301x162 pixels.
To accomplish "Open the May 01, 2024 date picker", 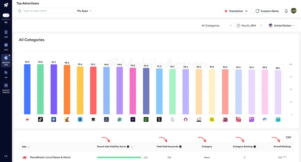I will pyautogui.click(x=249, y=25).
